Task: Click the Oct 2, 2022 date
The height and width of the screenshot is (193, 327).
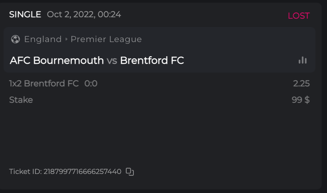Action: (71, 15)
